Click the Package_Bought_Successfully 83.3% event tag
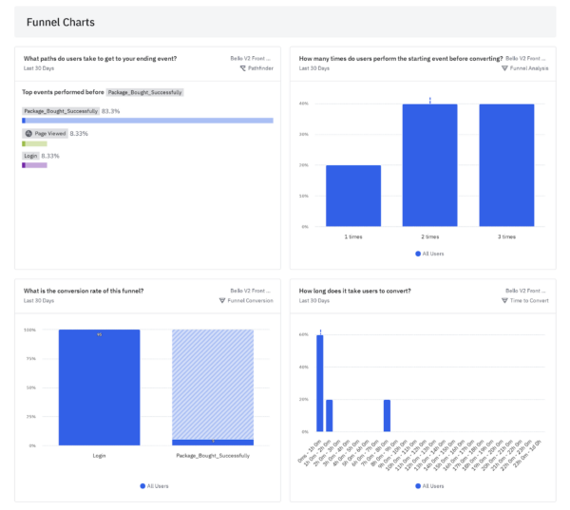This screenshot has width=570, height=510. tap(60, 111)
